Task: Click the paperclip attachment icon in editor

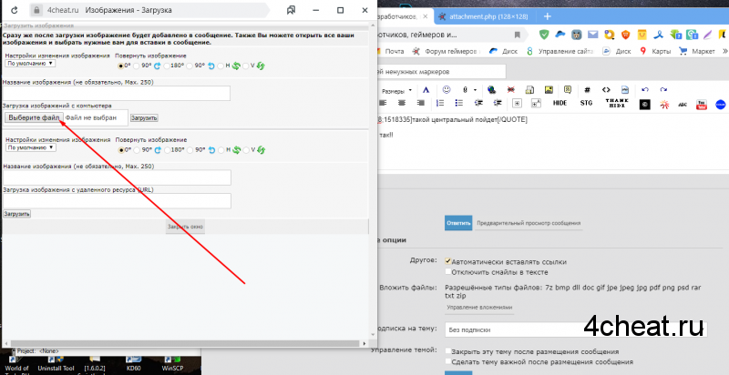Action: (465, 90)
